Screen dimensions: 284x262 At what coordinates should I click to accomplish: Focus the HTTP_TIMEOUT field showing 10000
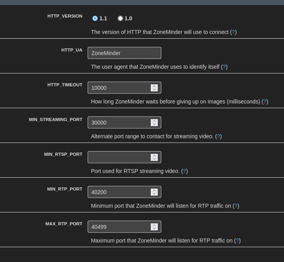pos(119,88)
